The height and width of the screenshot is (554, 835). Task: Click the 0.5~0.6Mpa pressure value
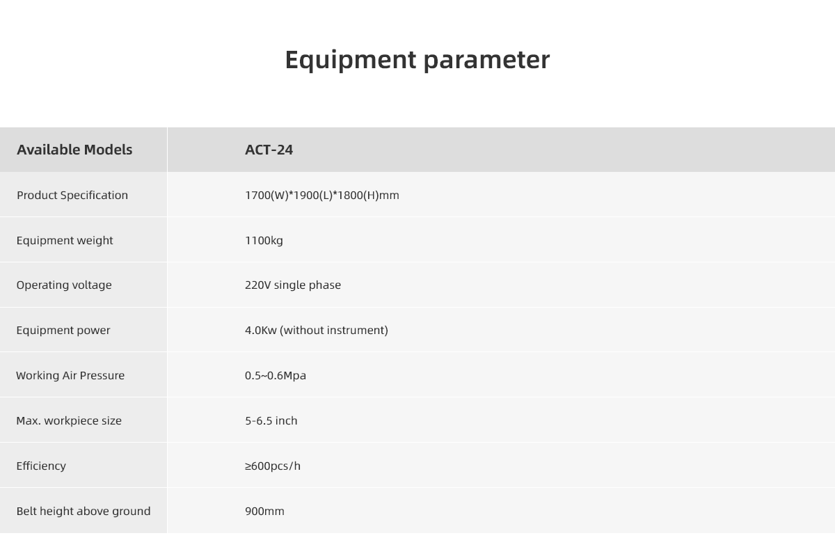point(276,375)
